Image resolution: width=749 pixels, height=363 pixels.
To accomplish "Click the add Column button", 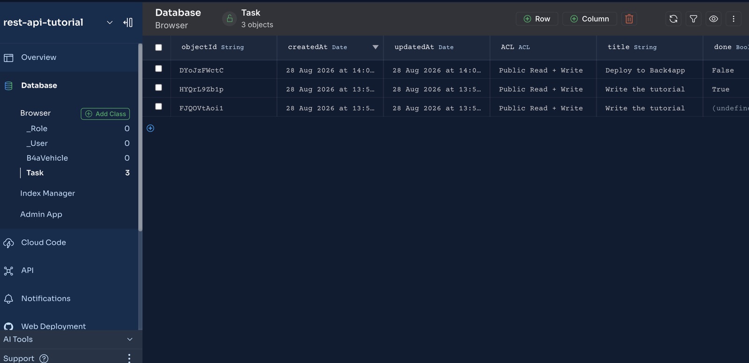I will 589,19.
